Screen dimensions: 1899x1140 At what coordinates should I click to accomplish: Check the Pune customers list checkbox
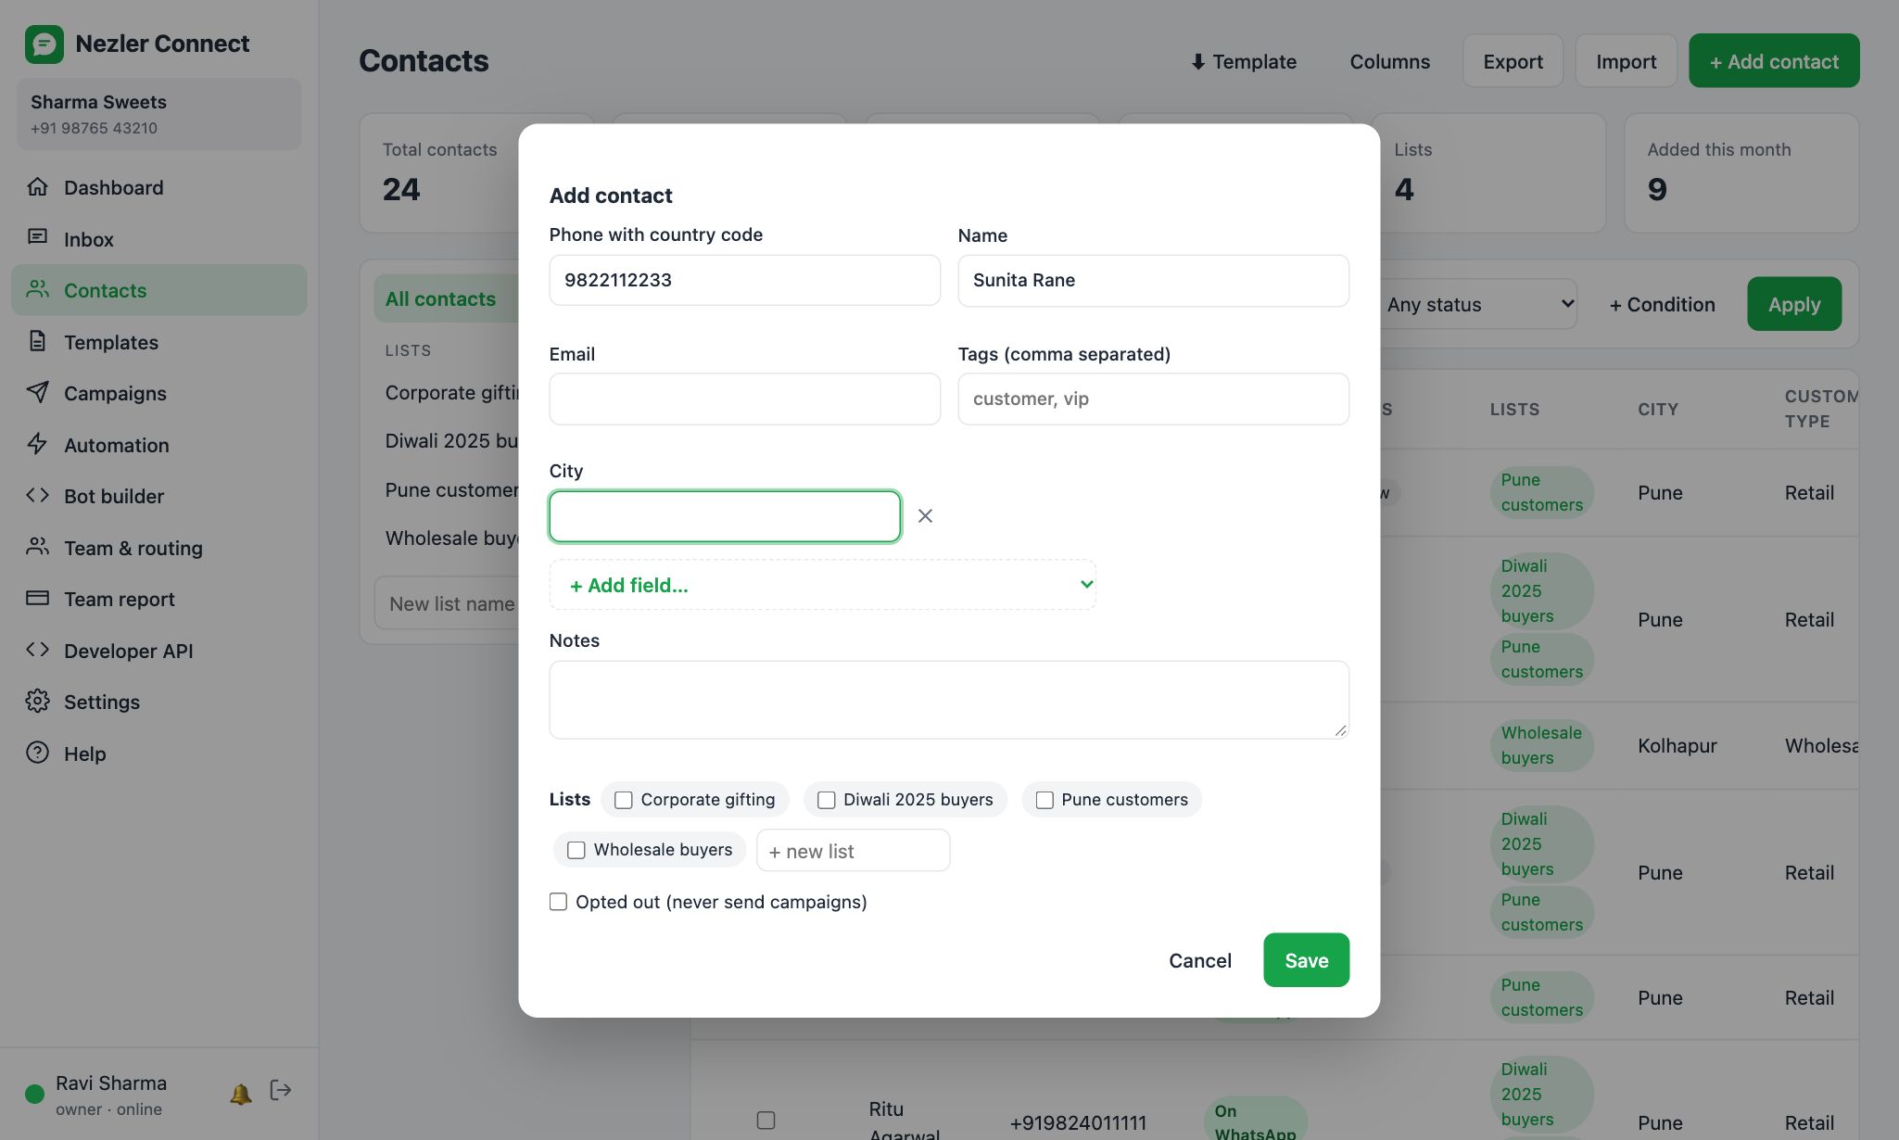click(x=1044, y=800)
